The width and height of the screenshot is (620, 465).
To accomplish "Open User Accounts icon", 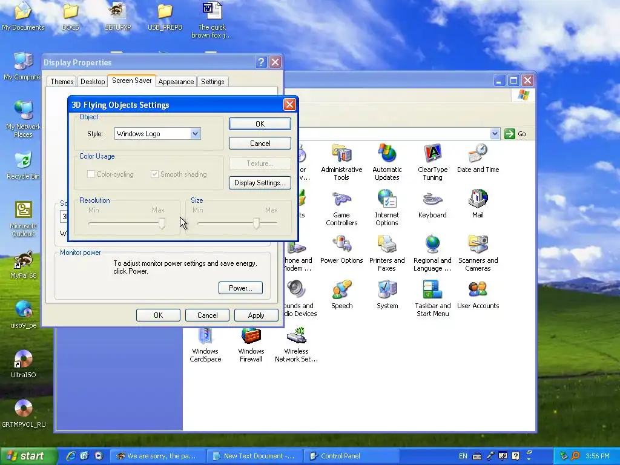I will point(478,295).
